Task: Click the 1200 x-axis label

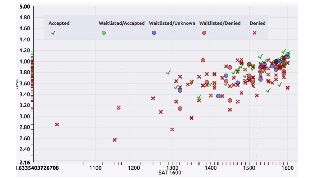Action: 134,168
